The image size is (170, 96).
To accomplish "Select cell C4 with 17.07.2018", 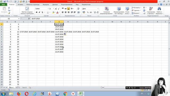I will tap(24, 32).
